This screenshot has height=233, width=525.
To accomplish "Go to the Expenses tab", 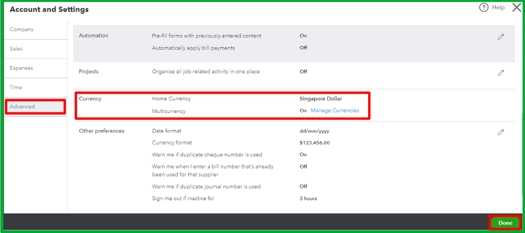I will 21,68.
